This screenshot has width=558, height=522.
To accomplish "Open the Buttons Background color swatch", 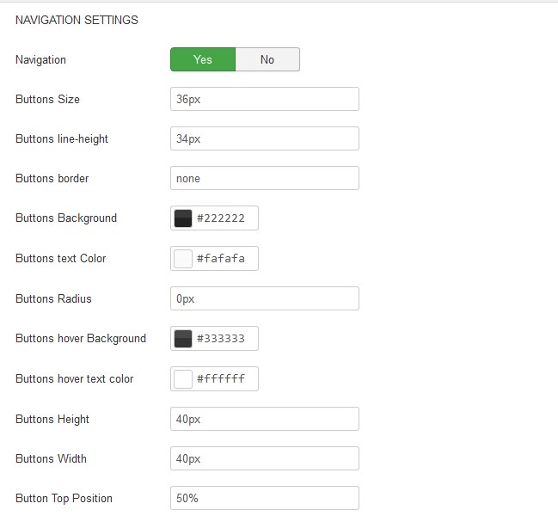I will tap(183, 218).
